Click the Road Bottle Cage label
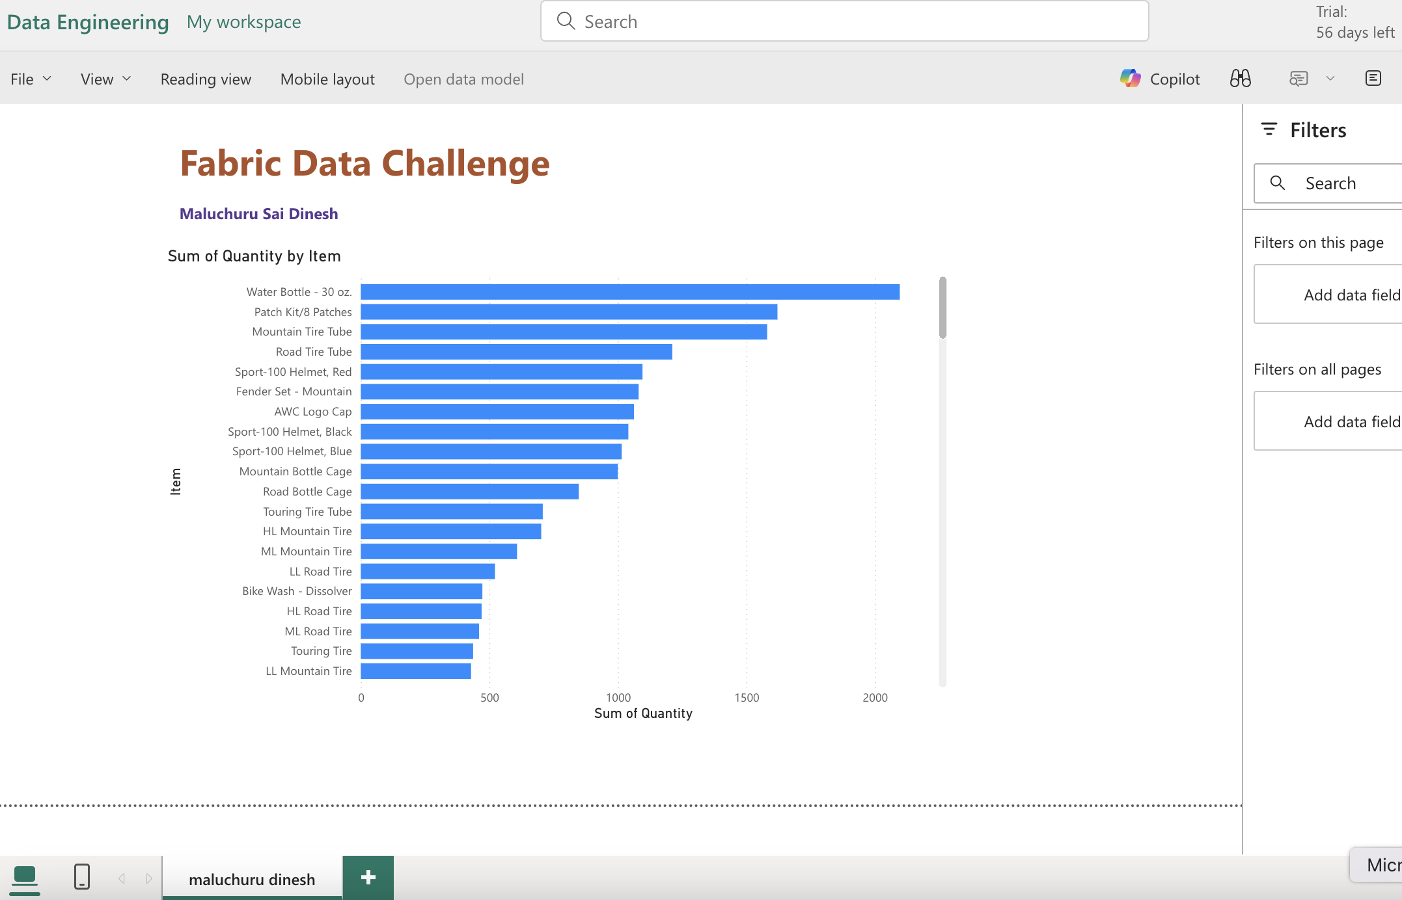The width and height of the screenshot is (1402, 900). (x=307, y=492)
